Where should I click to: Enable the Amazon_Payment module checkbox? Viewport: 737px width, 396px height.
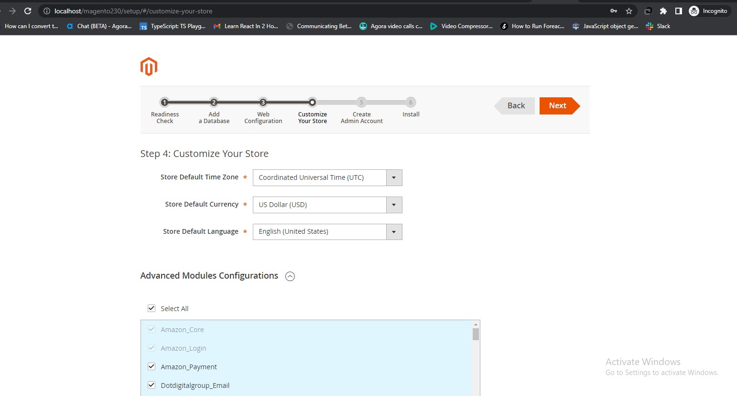pyautogui.click(x=152, y=366)
